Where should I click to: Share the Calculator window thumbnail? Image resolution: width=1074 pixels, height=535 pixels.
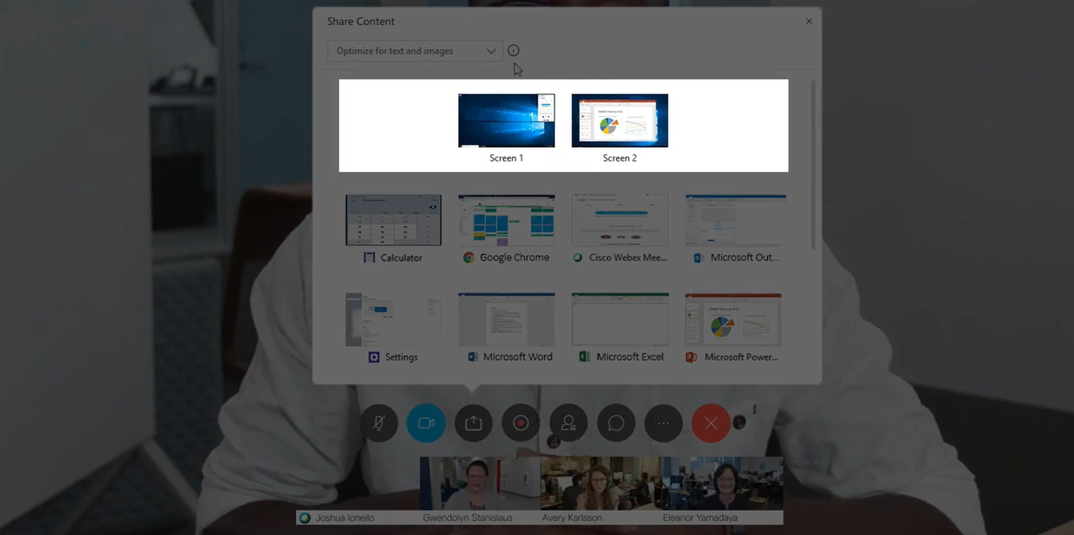click(x=393, y=220)
